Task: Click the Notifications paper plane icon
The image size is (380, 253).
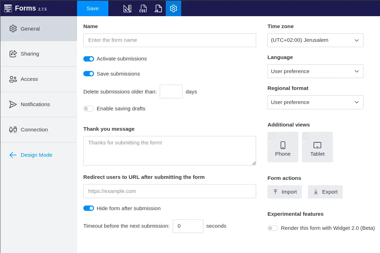Action: coord(13,104)
